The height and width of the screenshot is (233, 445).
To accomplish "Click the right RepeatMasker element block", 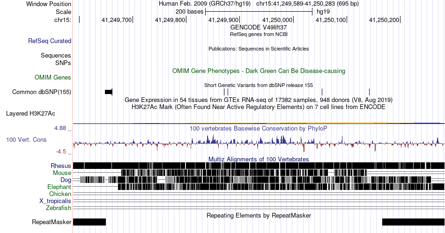I will click(x=413, y=222).
